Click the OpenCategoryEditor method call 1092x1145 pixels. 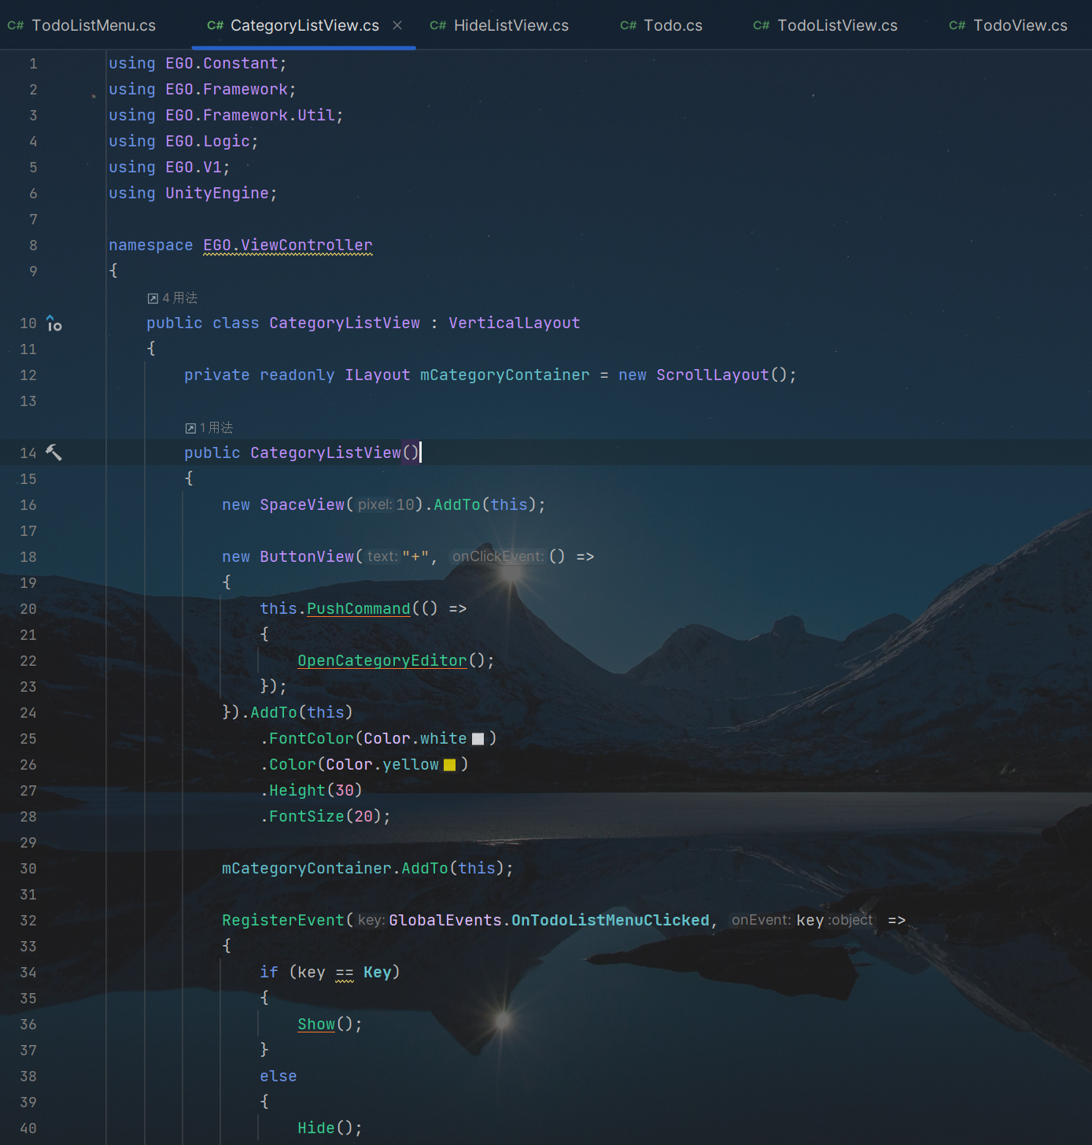382,660
